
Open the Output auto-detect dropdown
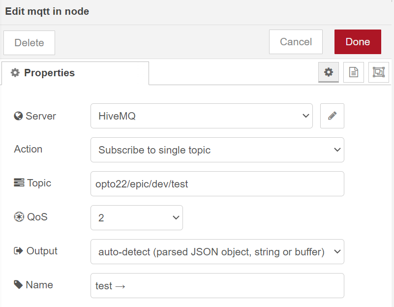(217, 251)
